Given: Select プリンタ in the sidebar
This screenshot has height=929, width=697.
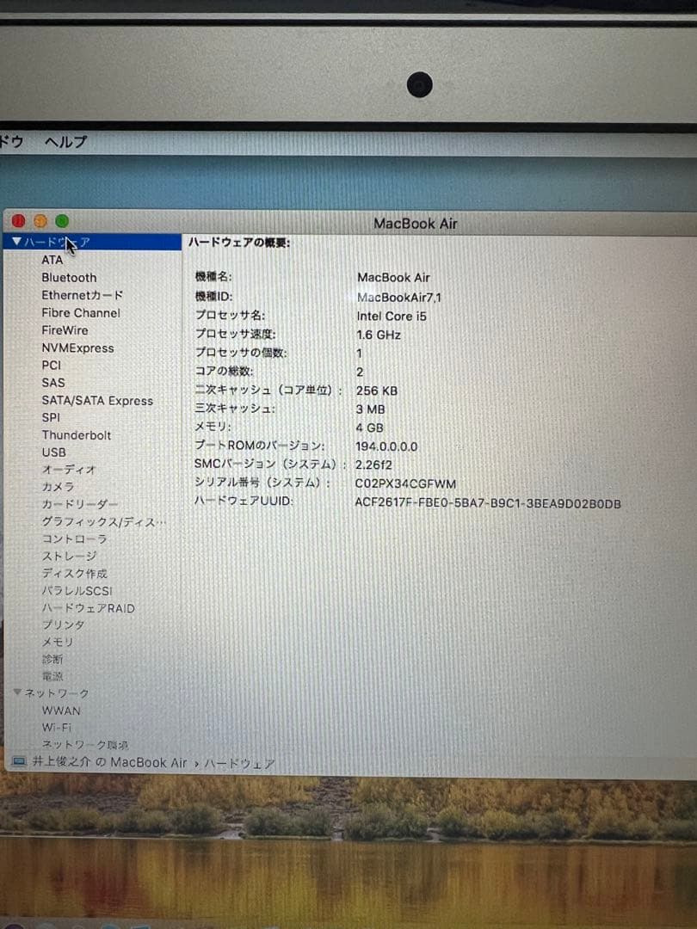Looking at the screenshot, I should (x=63, y=624).
